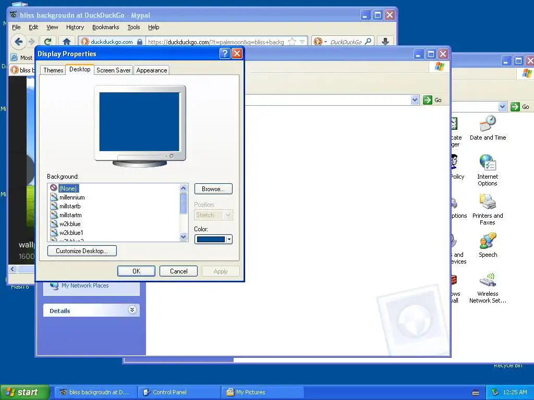Click the DuckDuckGo search input field
Viewport: 534px width, 400px height.
pyautogui.click(x=346, y=42)
